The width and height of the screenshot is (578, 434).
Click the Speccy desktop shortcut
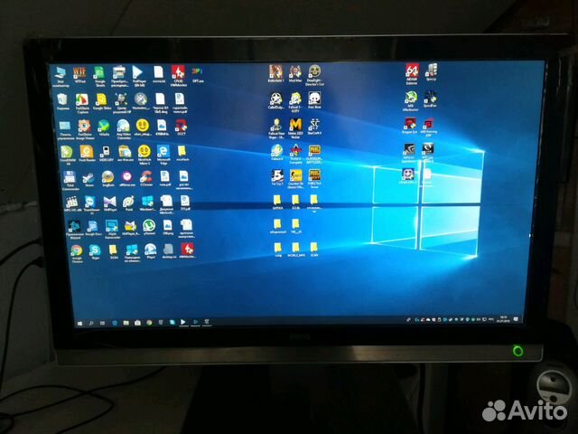pyautogui.click(x=432, y=72)
